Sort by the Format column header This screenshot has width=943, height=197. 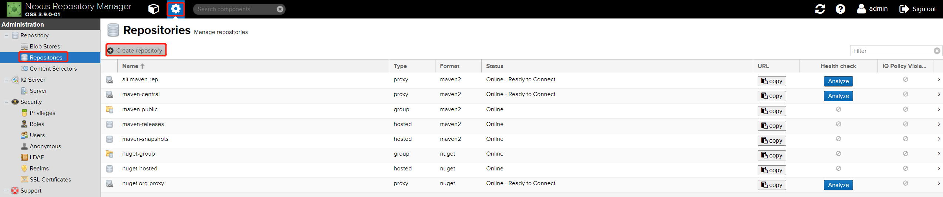pos(458,66)
